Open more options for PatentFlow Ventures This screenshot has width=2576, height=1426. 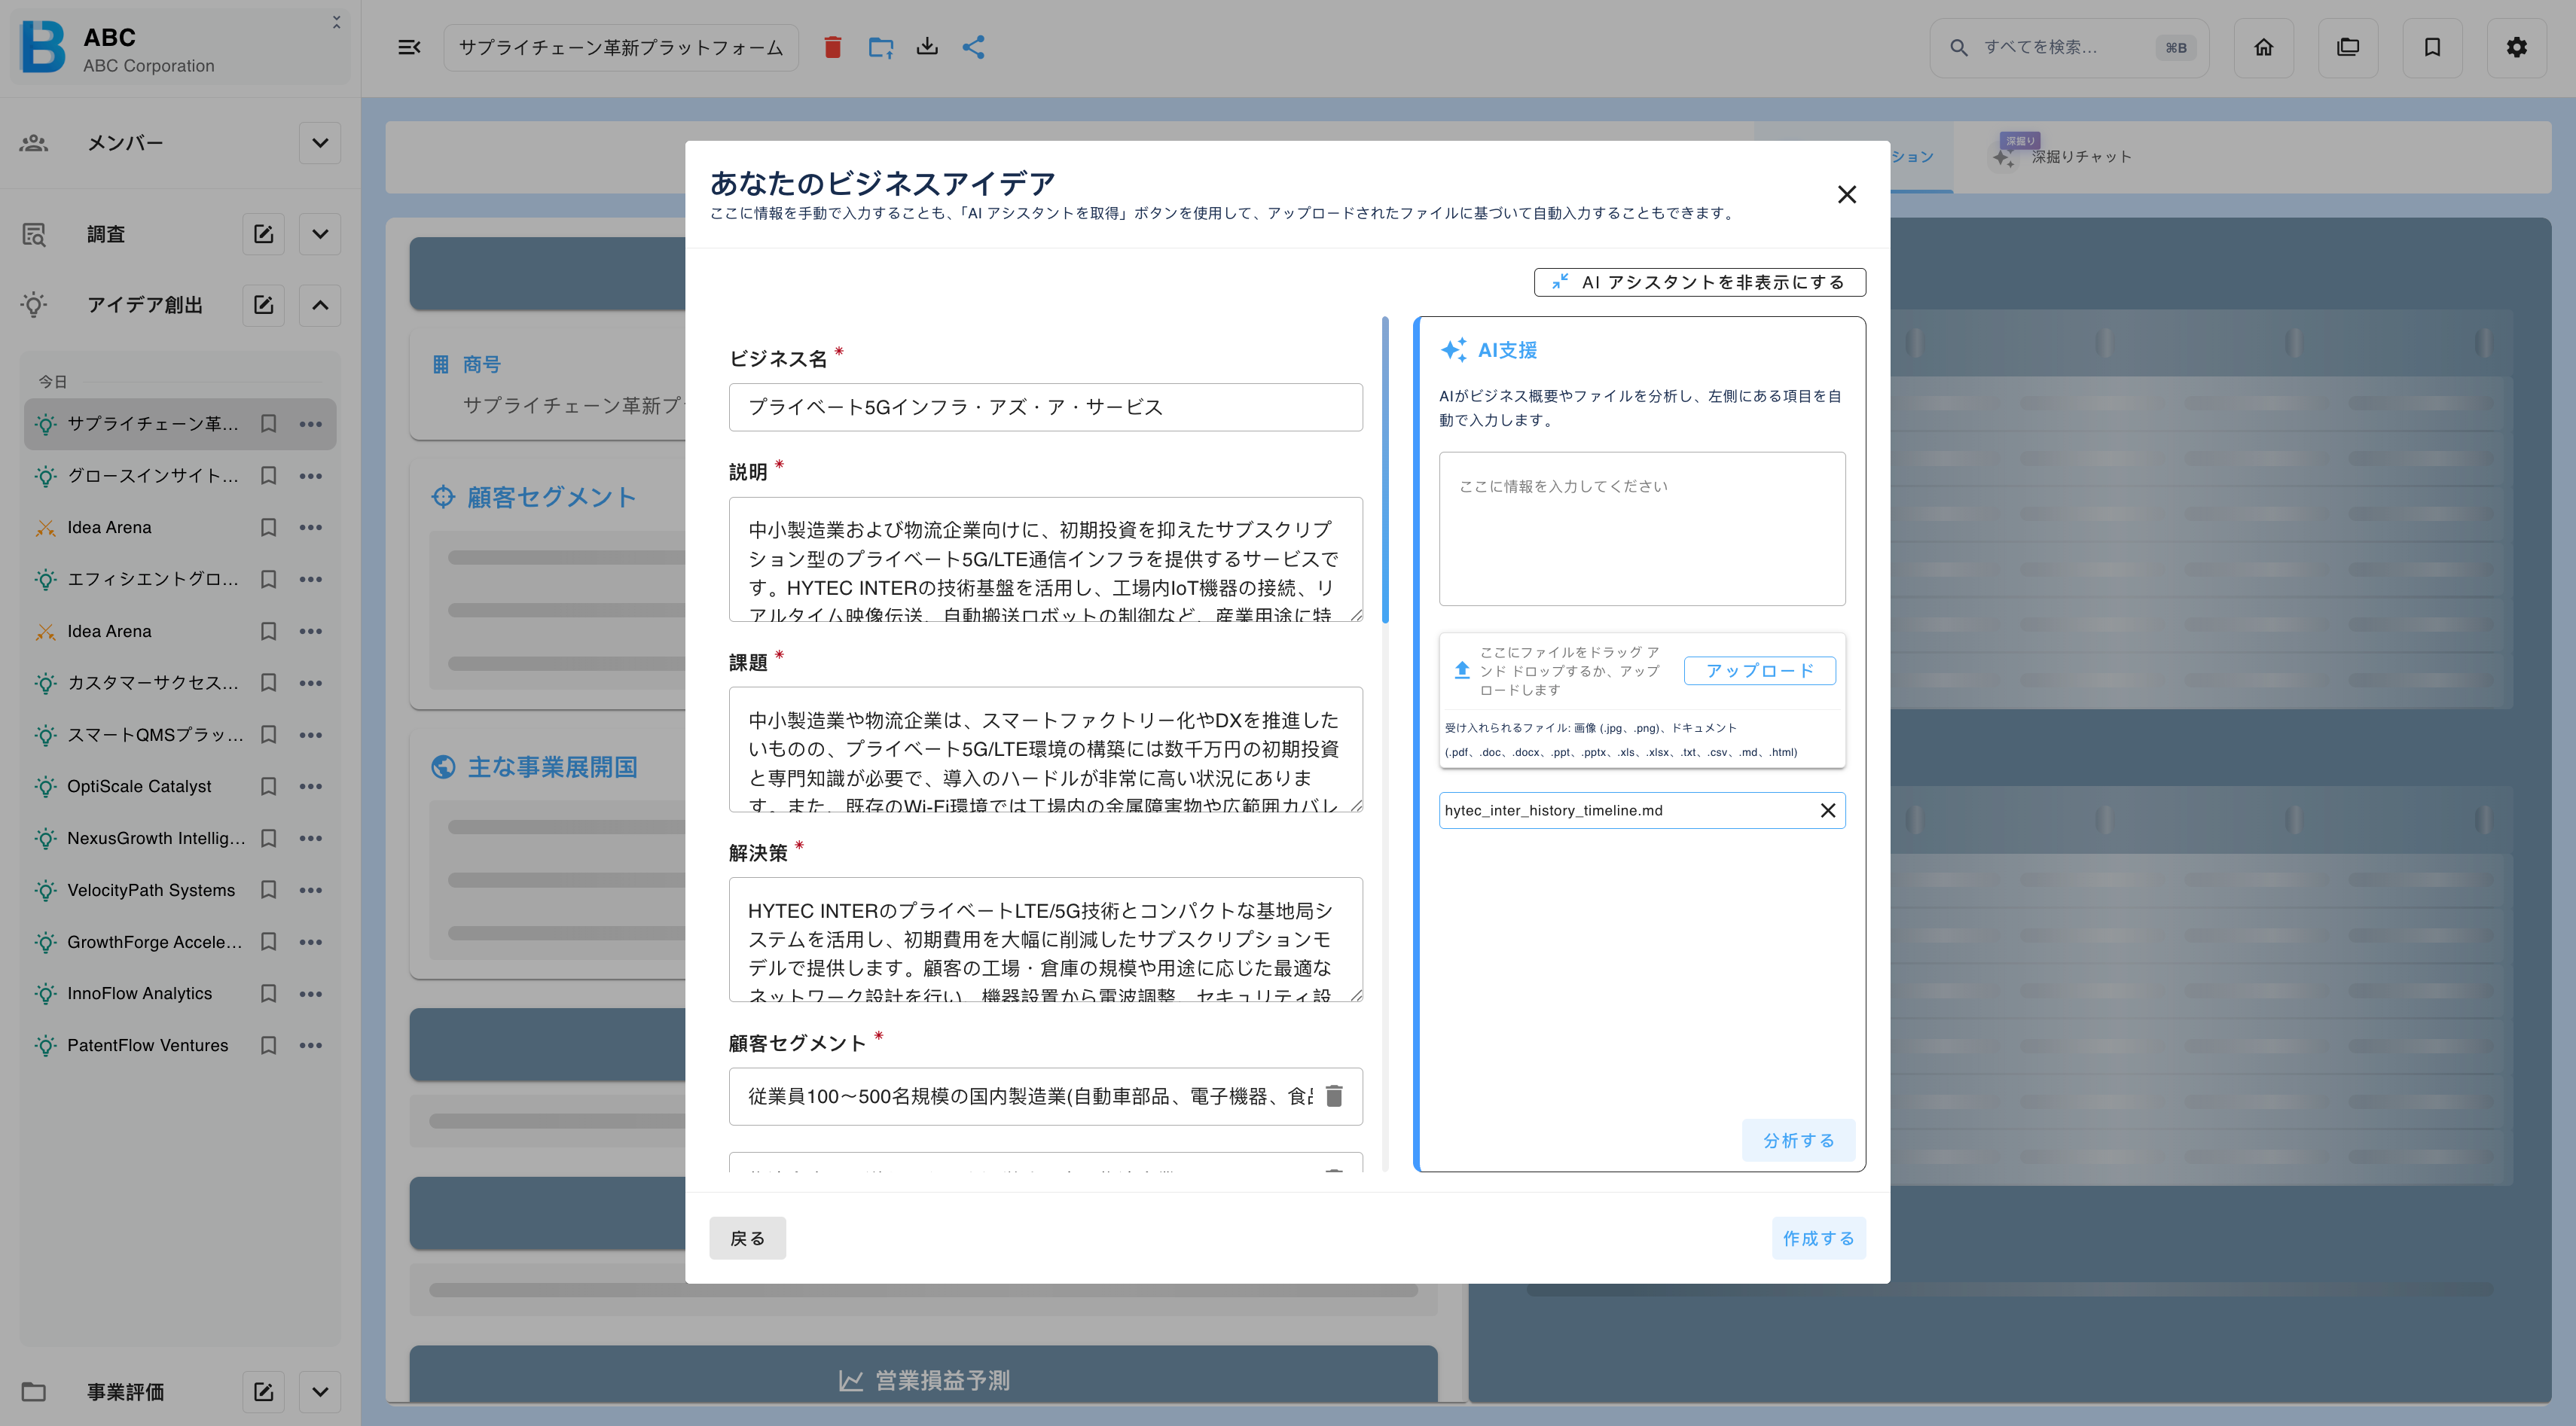coord(311,1045)
